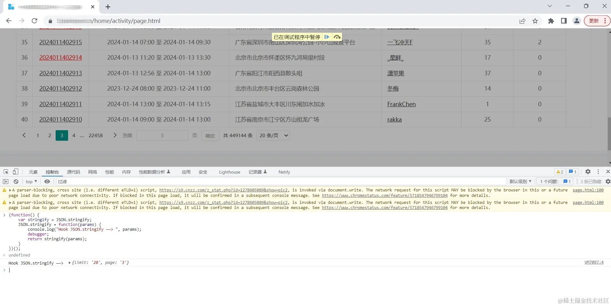This screenshot has width=611, height=306.
Task: Toggle the device toolbar emulation icon
Action: [x=15, y=172]
